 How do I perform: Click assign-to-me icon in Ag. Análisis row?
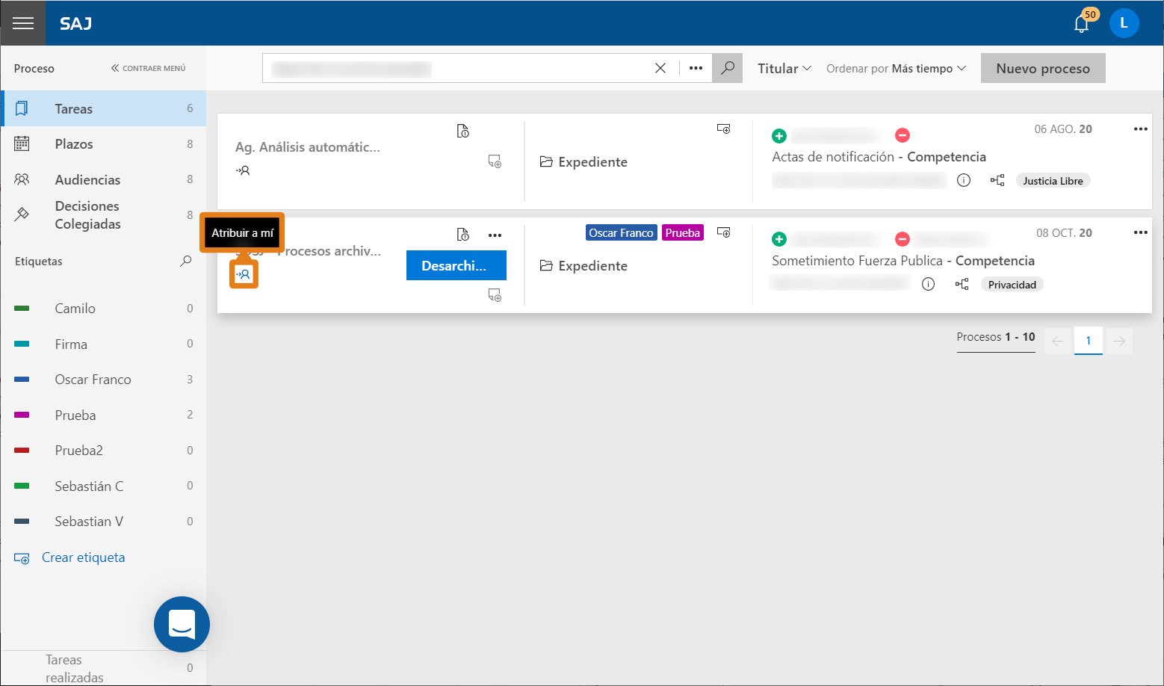[x=243, y=170]
